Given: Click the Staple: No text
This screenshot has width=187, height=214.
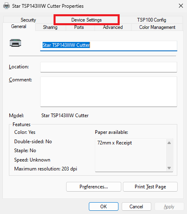Looking at the screenshot, I should point(25,151).
